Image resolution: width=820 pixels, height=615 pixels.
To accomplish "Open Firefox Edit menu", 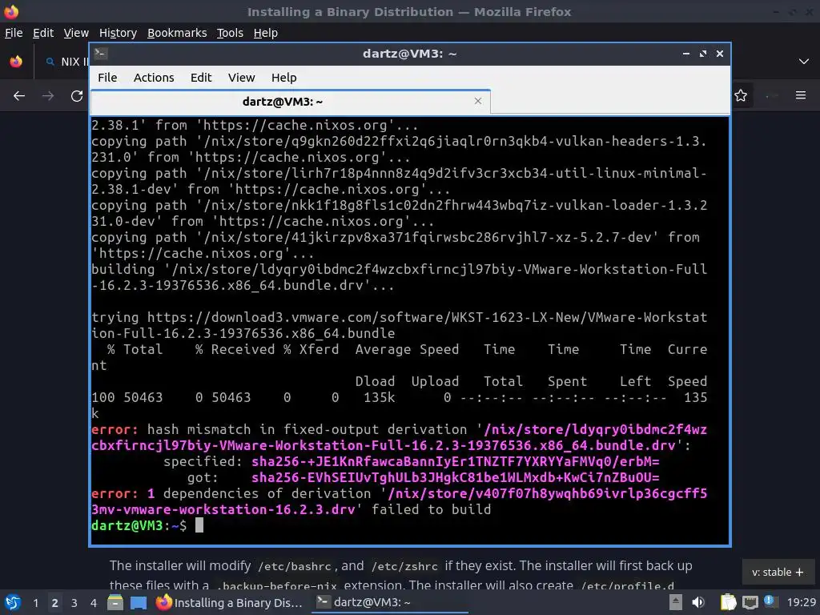I will tap(43, 33).
